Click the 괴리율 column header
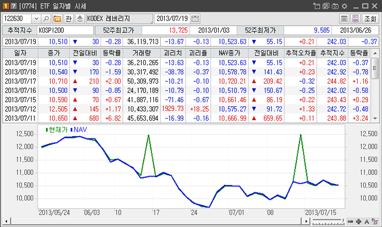382x227 pixels. click(x=198, y=53)
